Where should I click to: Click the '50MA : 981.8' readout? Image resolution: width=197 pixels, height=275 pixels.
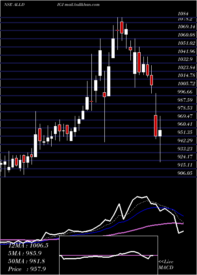(x=26, y=261)
